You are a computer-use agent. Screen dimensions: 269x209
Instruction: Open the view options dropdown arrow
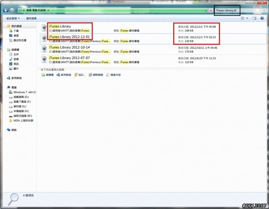tap(247, 18)
